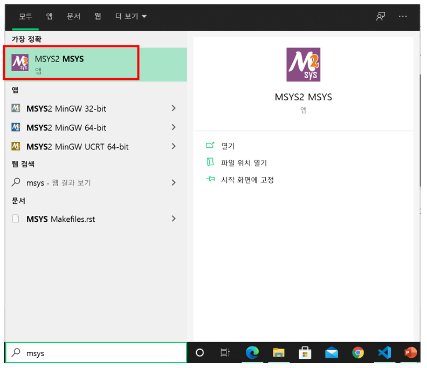
Task: Click 파일 위치 열기 (Open file location)
Action: pos(244,163)
